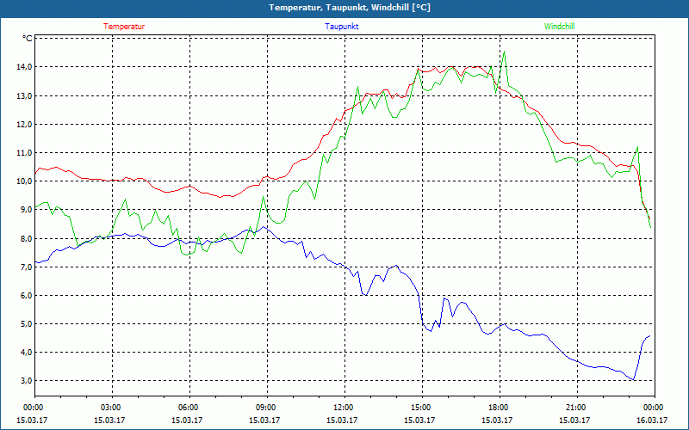
Task: Click the 5,0 y-axis value
Action: click(x=27, y=324)
